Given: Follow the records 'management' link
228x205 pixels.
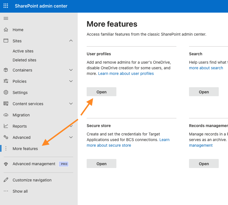Looking at the screenshot, I should click(201, 145).
